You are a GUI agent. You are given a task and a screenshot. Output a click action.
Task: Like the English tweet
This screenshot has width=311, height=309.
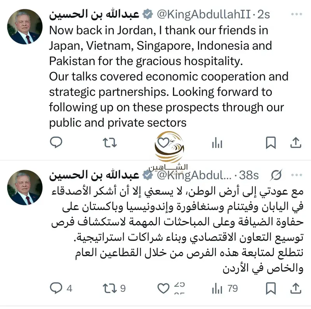(x=164, y=143)
